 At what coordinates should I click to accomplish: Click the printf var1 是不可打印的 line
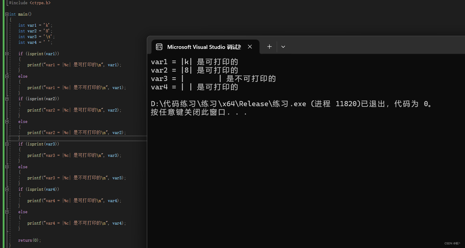tap(76, 88)
